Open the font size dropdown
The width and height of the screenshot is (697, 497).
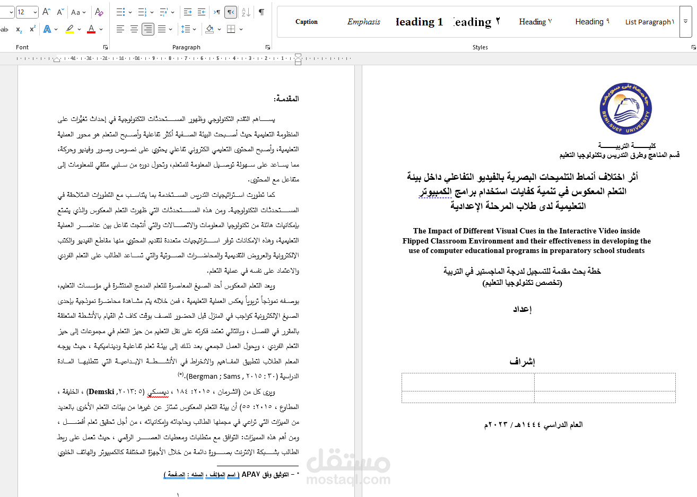(x=35, y=12)
